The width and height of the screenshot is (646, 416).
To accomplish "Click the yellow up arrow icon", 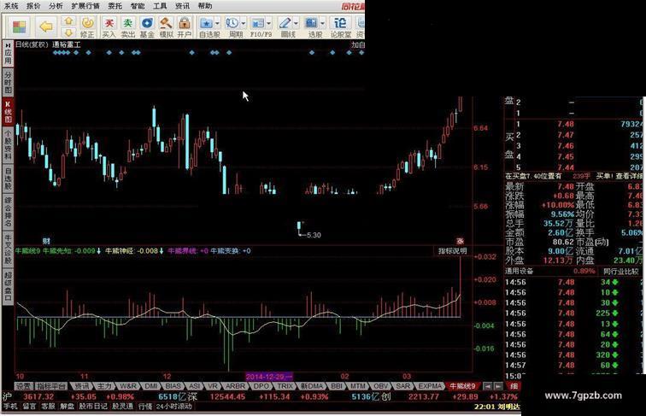I will pyautogui.click(x=68, y=21).
